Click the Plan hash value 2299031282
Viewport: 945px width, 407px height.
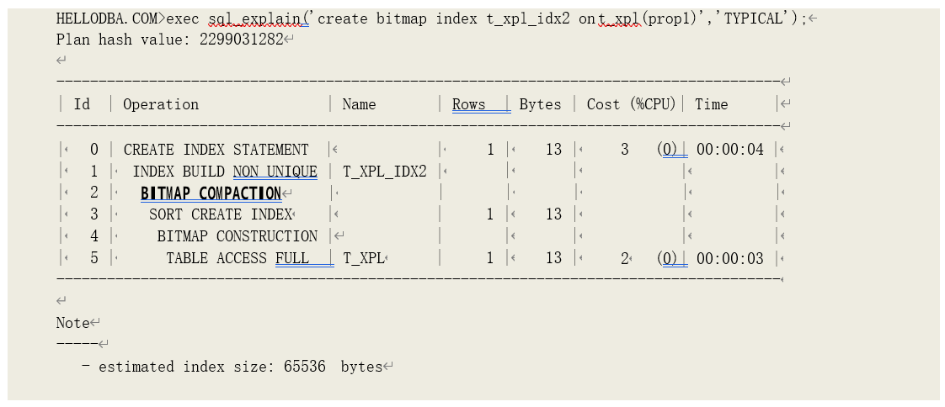(169, 40)
